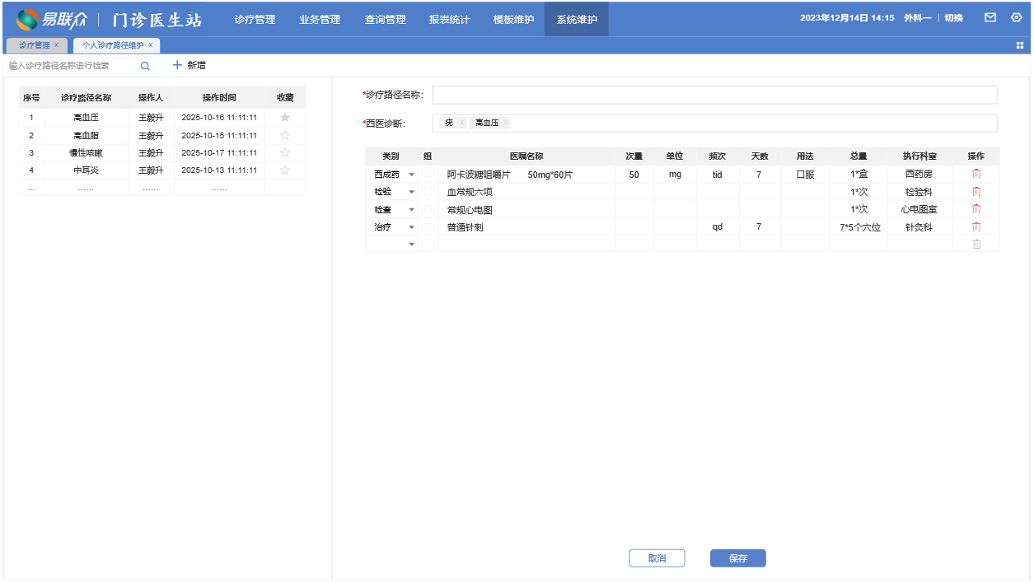Open the 报表统计 menu
The width and height of the screenshot is (1034, 583).
click(x=450, y=19)
